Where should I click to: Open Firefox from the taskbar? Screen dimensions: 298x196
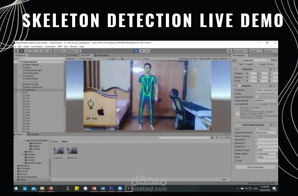pyautogui.click(x=51, y=188)
